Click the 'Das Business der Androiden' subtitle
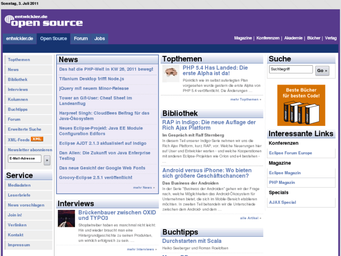The height and width of the screenshot is (256, 341). [x=190, y=183]
